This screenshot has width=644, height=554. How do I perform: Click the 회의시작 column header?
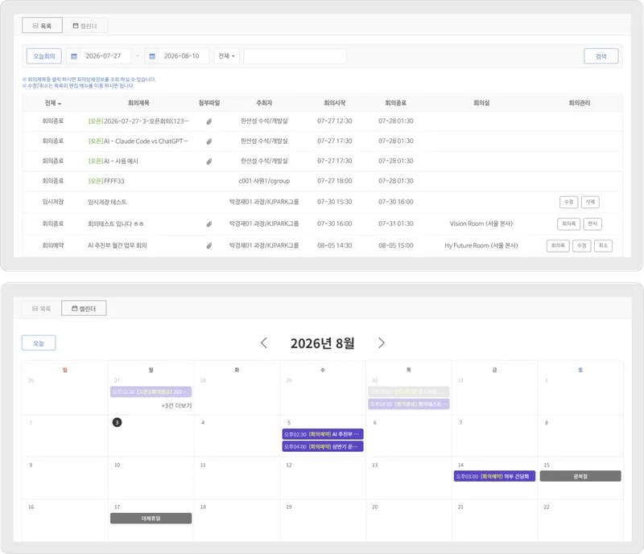pos(334,103)
